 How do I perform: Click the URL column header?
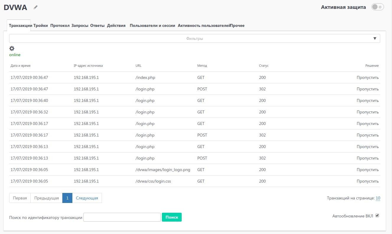tap(139, 66)
